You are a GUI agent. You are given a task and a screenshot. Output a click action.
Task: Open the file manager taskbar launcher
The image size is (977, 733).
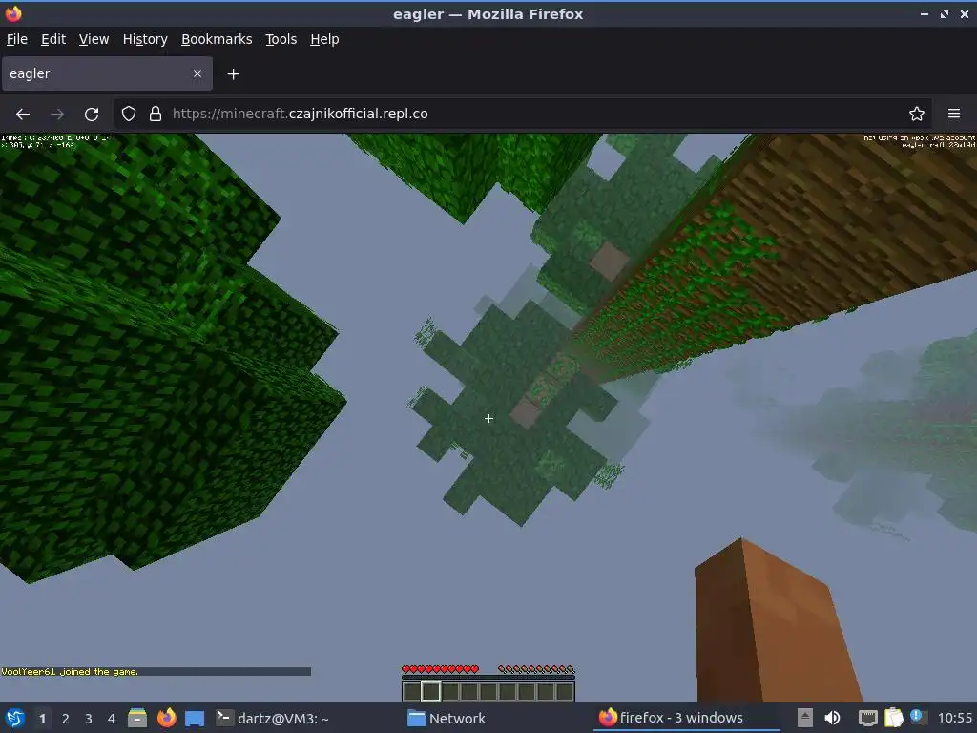pyautogui.click(x=137, y=718)
